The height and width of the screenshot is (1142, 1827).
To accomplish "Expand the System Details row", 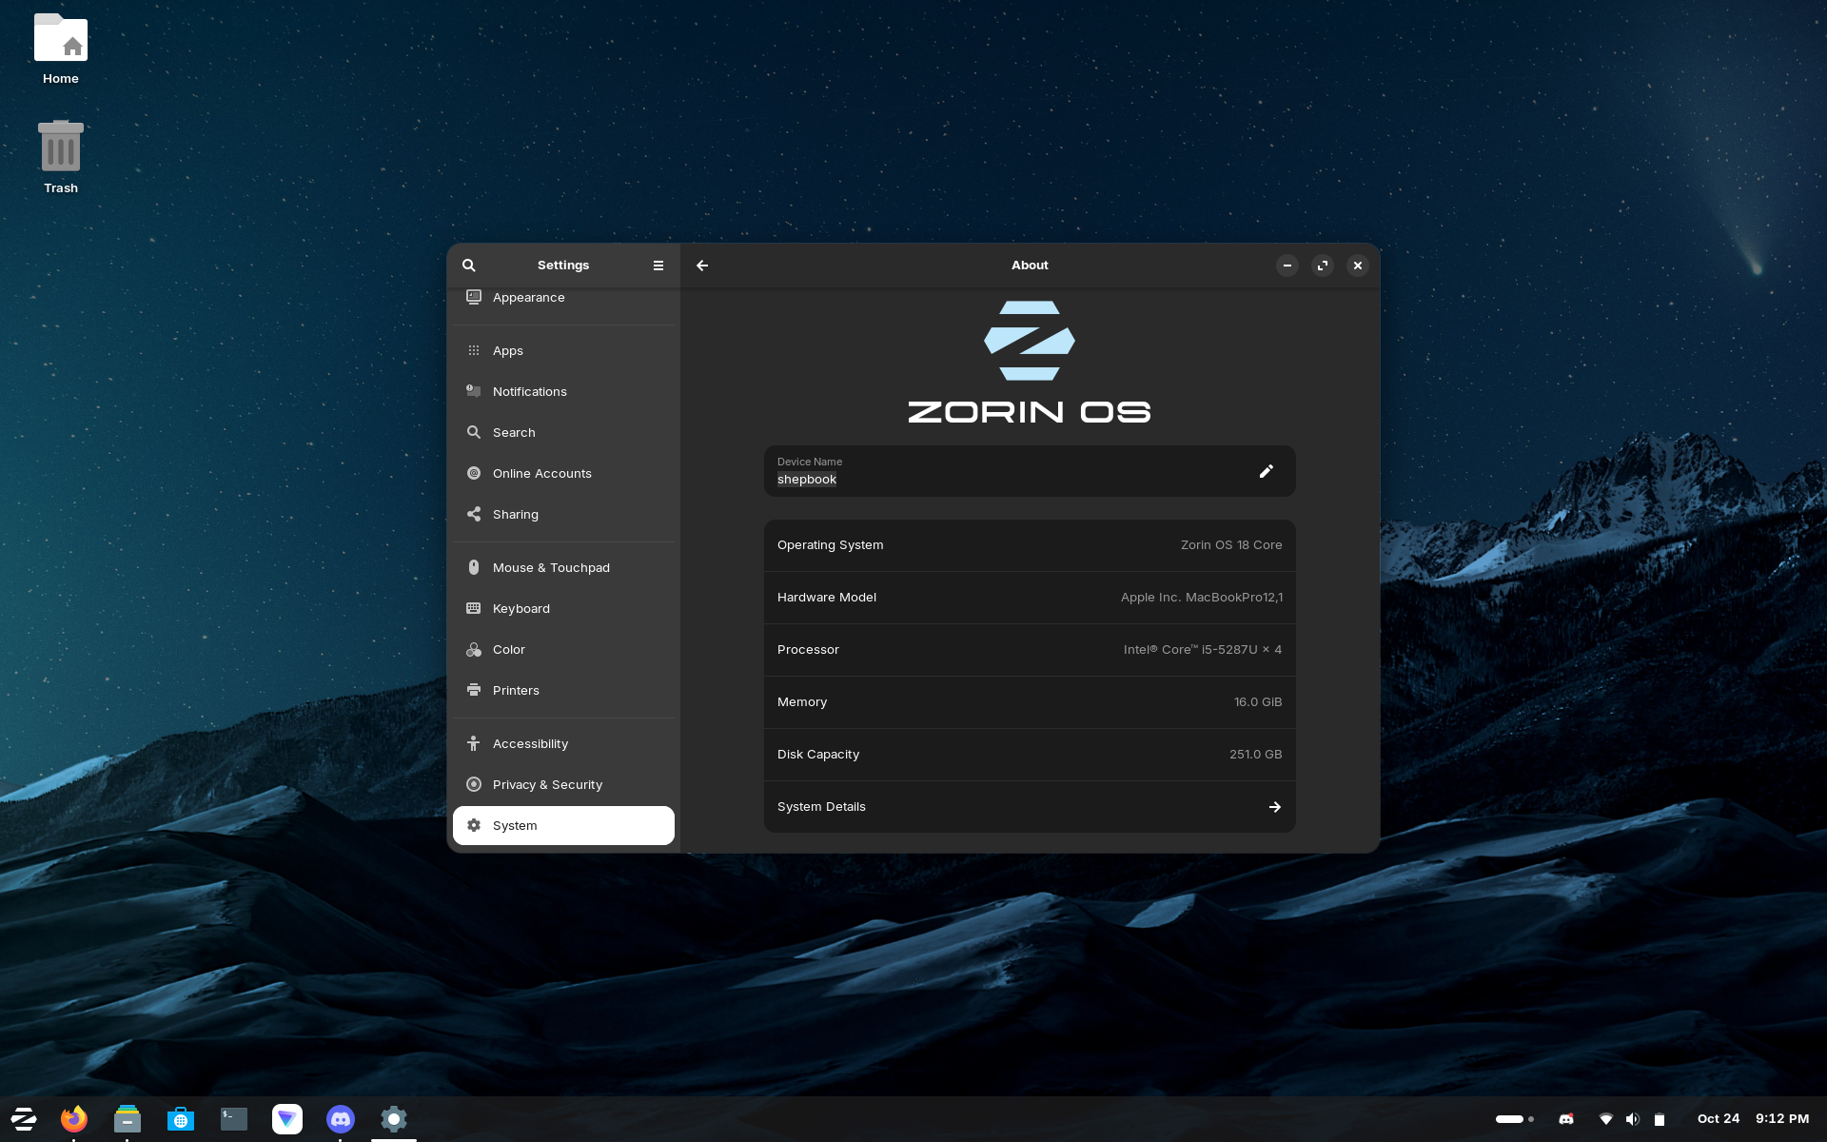I will [1030, 807].
